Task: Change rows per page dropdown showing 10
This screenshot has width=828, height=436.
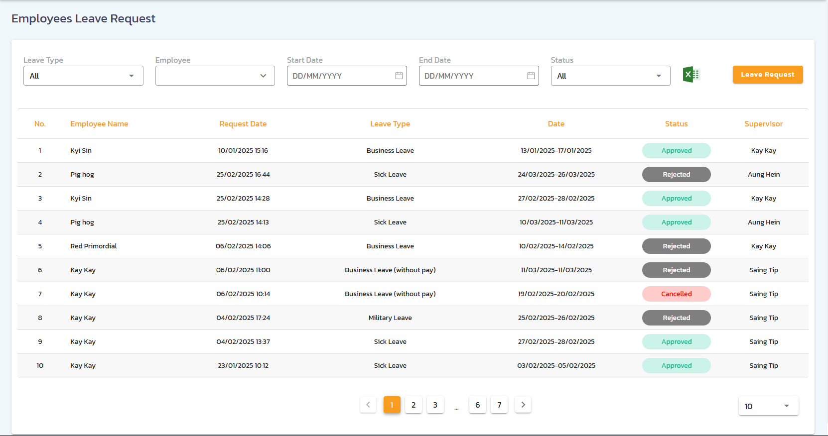Action: click(768, 406)
